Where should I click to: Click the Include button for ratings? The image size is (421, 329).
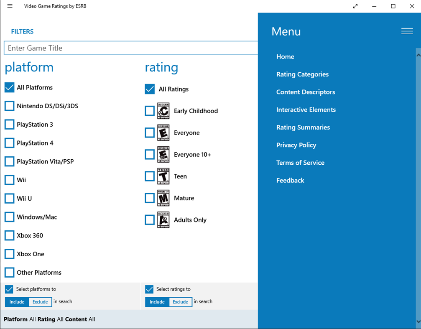pyautogui.click(x=157, y=302)
